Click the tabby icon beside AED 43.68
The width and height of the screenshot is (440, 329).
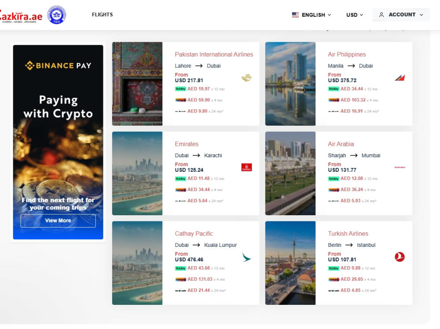(180, 268)
